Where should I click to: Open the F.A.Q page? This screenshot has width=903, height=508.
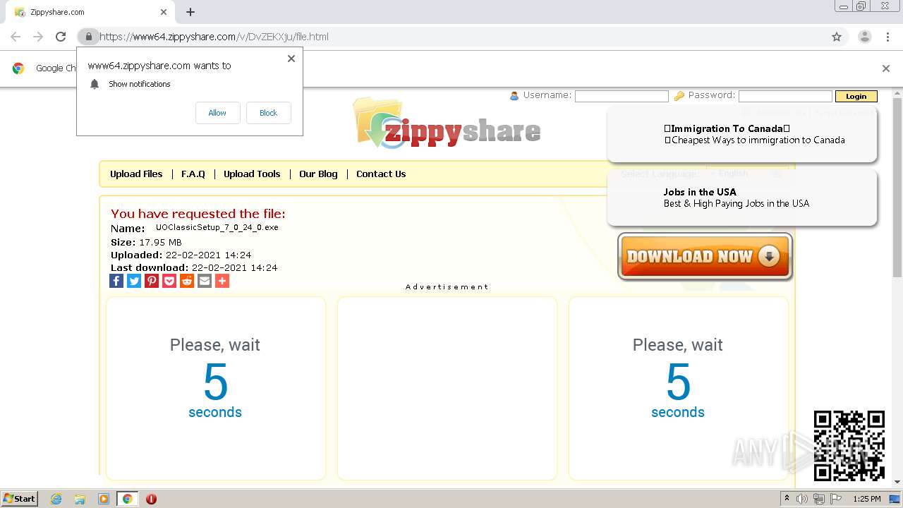[193, 174]
